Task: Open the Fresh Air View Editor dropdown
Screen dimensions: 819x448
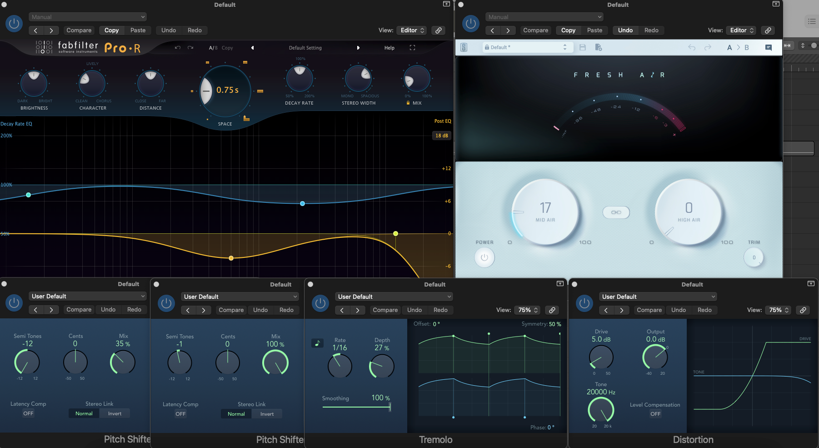Action: click(x=741, y=30)
